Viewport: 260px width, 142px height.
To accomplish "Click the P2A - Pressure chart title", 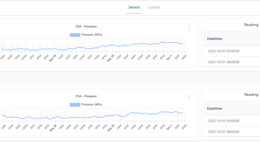I will tap(86, 27).
